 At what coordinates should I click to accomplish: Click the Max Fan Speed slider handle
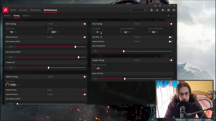pos(124,51)
